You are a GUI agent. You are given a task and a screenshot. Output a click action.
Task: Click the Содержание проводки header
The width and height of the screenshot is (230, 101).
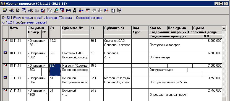[x=176, y=36]
